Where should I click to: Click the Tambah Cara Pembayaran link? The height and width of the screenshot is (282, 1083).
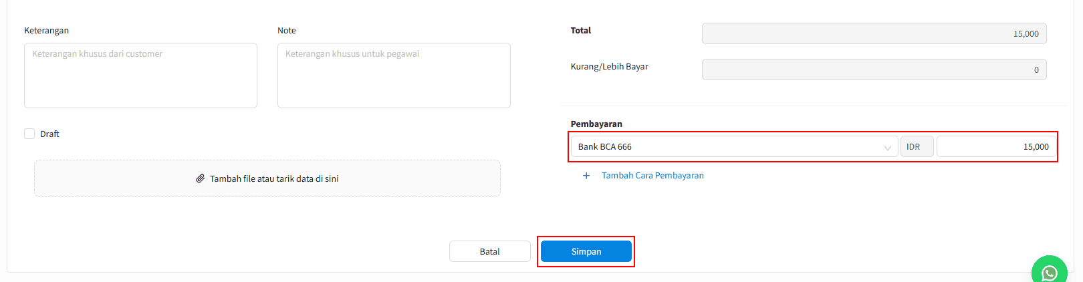[652, 176]
